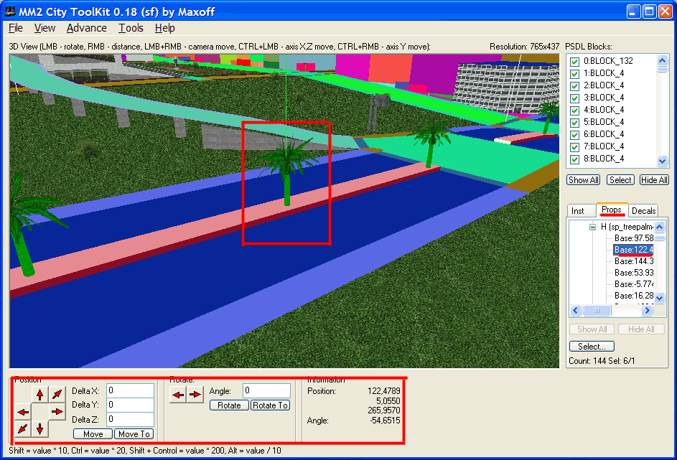Screen dimensions: 677x460
Task: Toggle the 5:BLOCK_4 checkbox
Action: pos(574,122)
